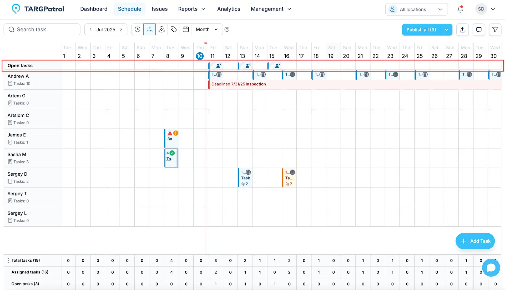Screen dimensions: 505x290
Task: Click the export upload icon
Action: (x=463, y=30)
